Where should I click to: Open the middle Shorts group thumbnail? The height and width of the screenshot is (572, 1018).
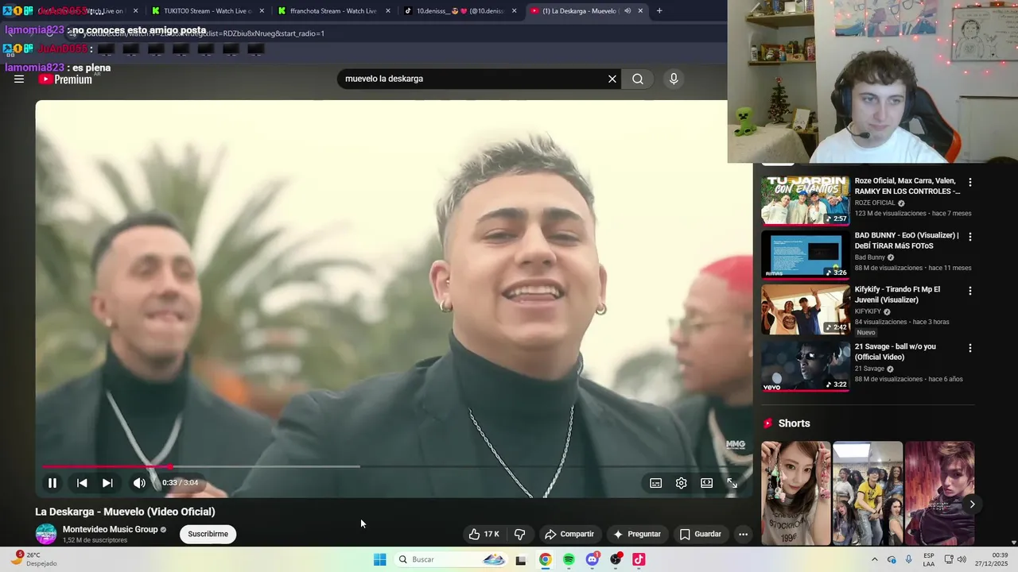[868, 493]
